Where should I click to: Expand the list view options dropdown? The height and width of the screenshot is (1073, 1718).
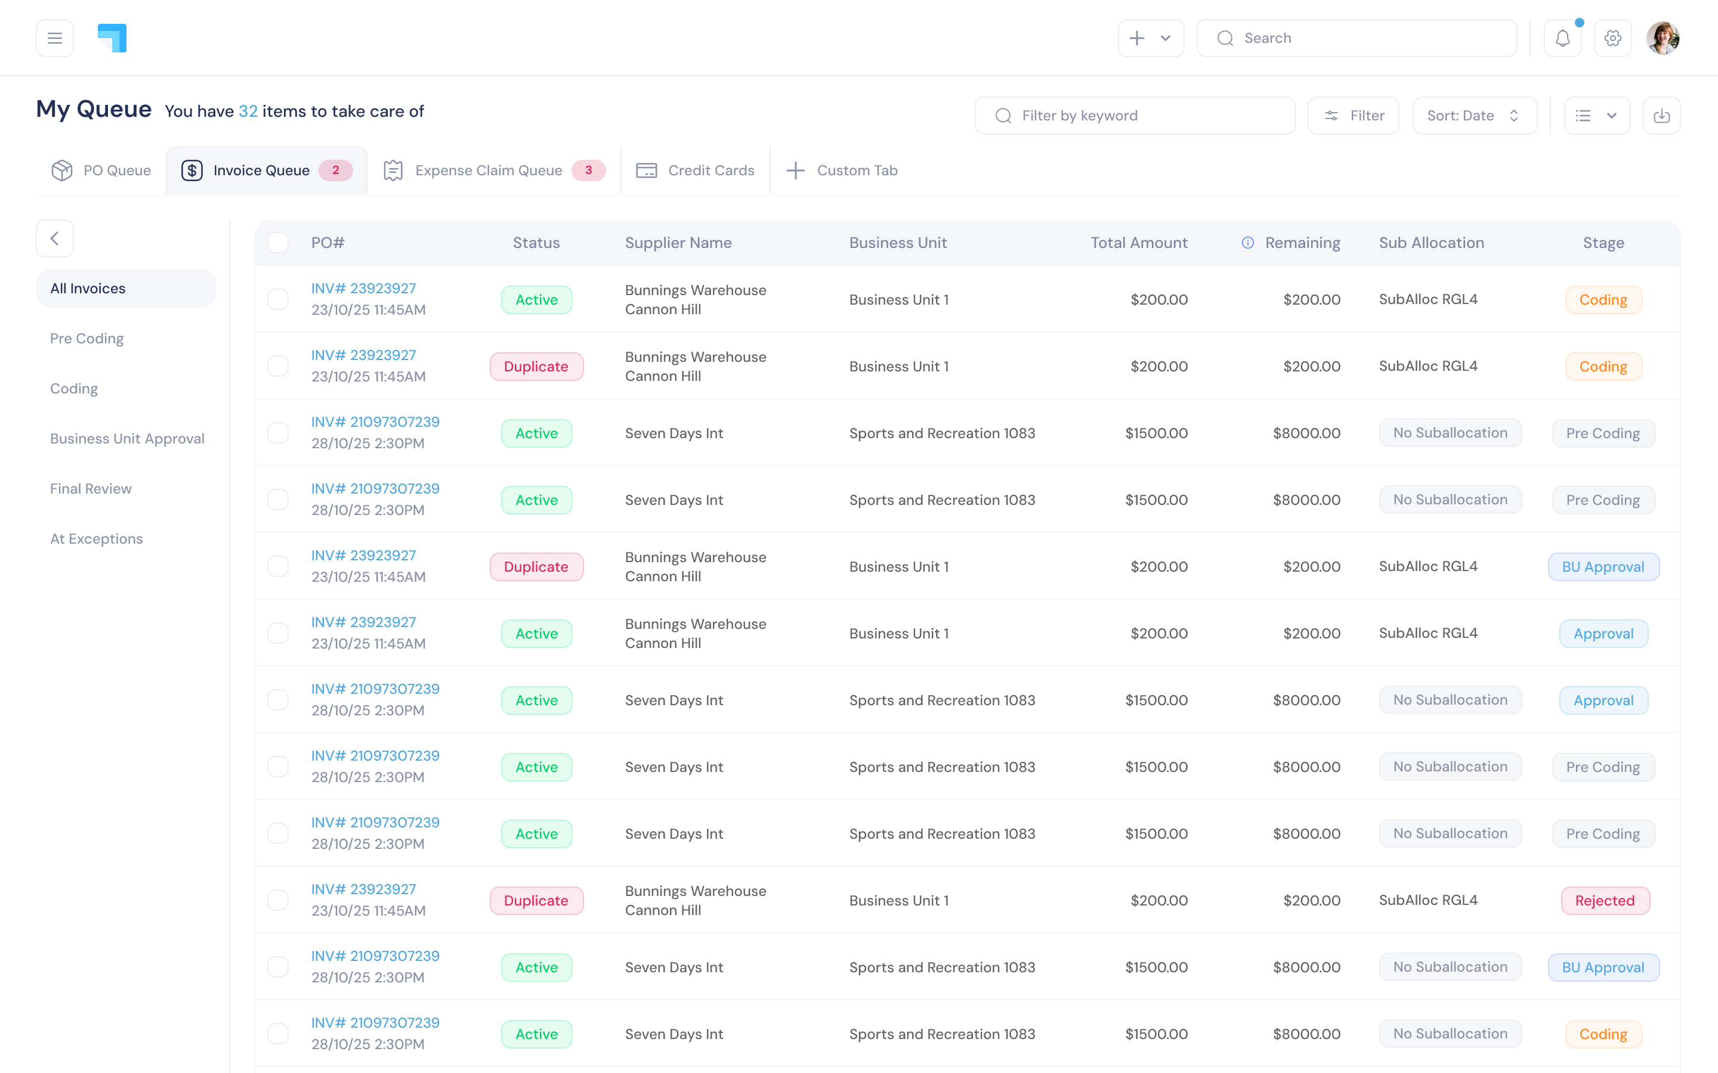[x=1596, y=116]
